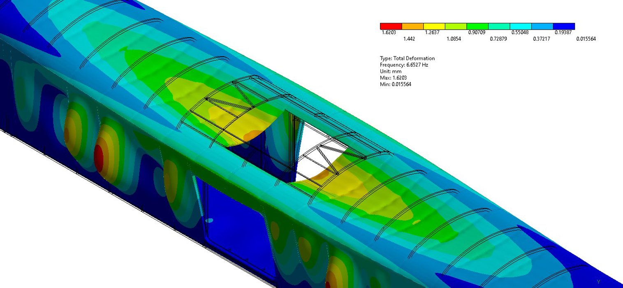623x288 pixels.
Task: Click the 1.6203 legend value label
Action: [389, 33]
